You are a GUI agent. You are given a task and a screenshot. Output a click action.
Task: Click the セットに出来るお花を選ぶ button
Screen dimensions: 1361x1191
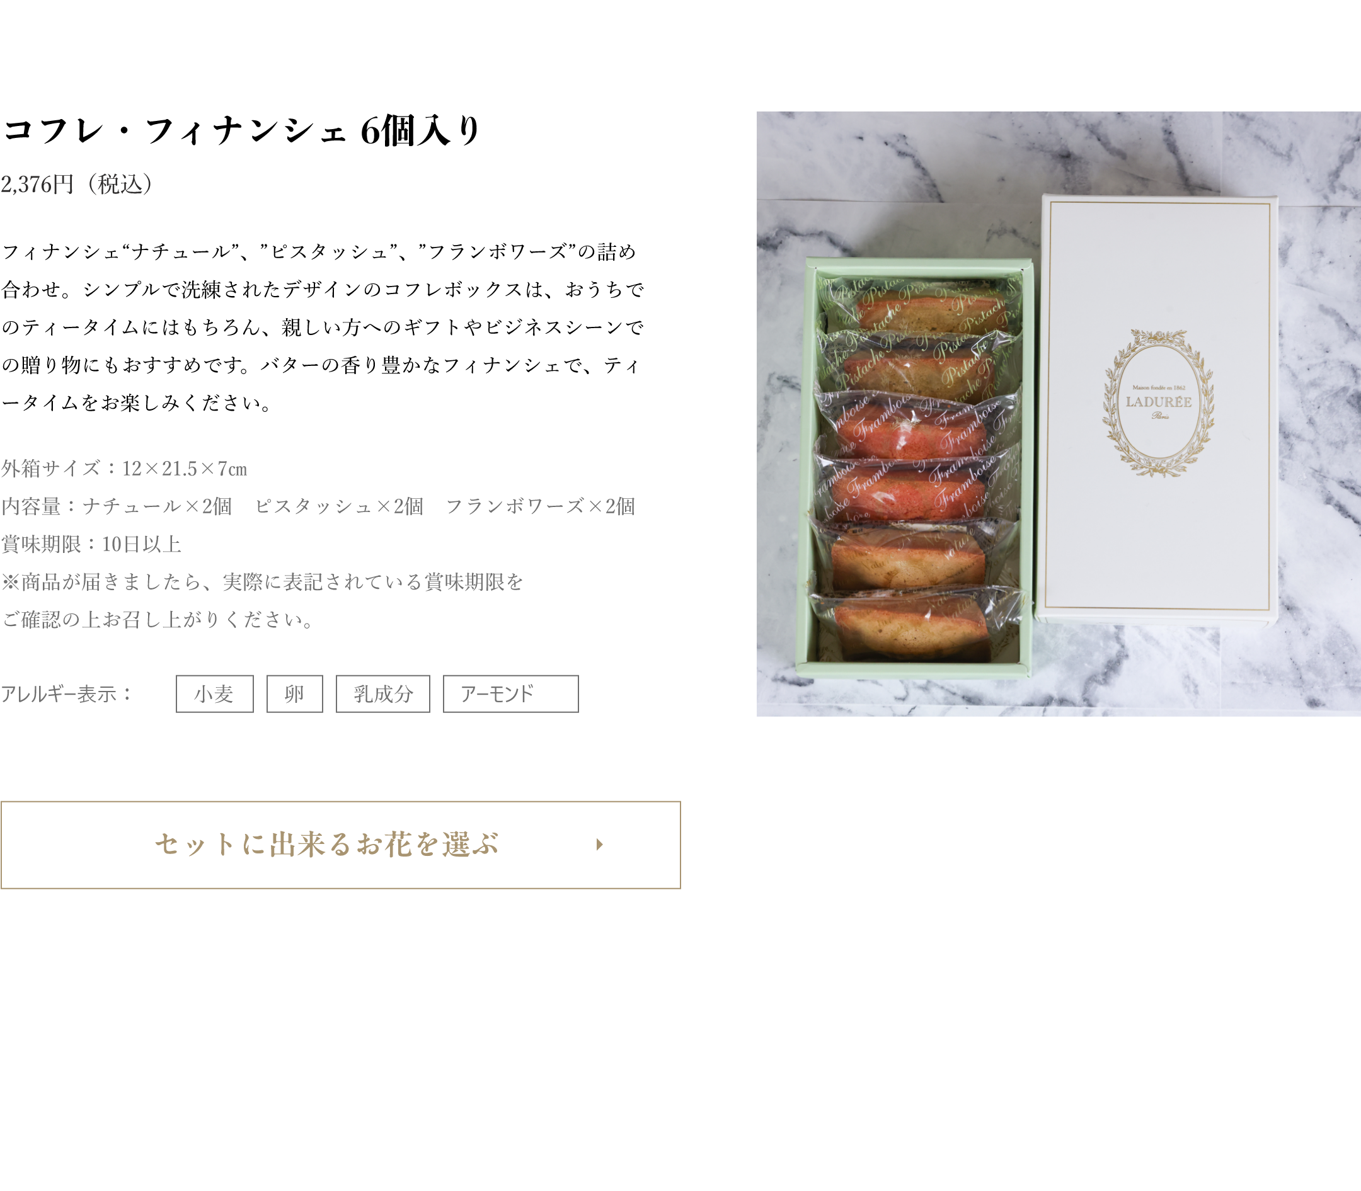(340, 845)
